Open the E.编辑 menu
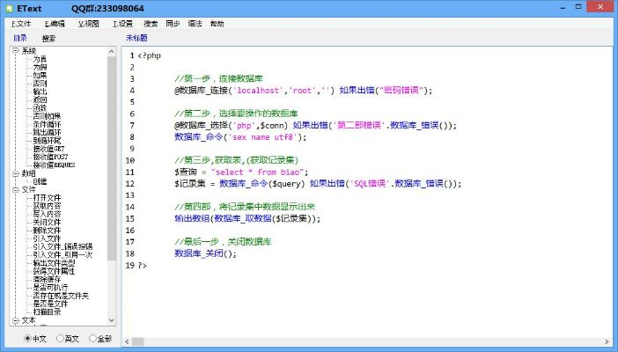 point(54,24)
